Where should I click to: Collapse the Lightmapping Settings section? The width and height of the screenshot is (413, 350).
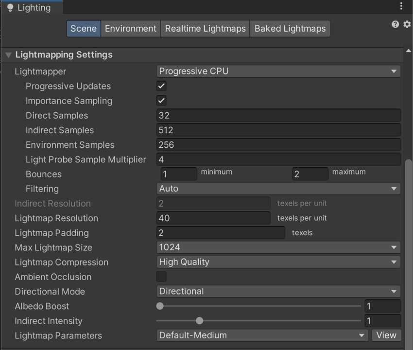(8, 55)
